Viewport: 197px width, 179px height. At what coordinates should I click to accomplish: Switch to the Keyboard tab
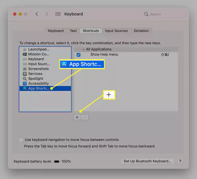pos(56,31)
